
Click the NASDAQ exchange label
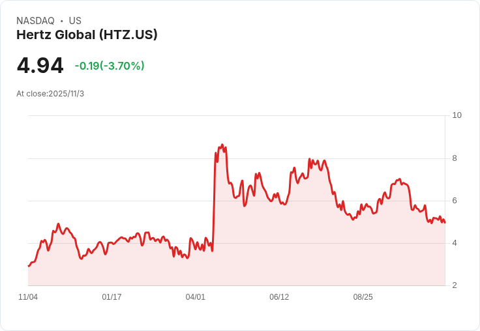tap(35, 21)
